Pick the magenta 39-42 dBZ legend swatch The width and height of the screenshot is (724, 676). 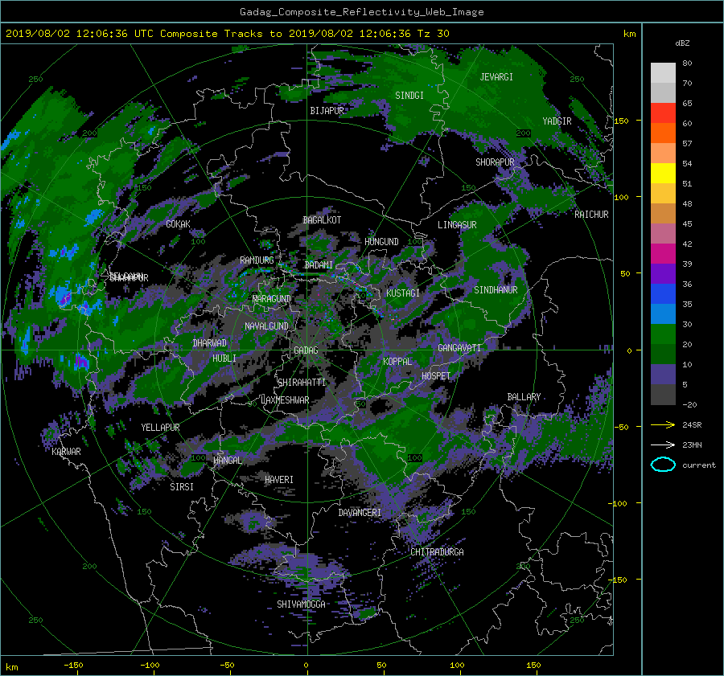[663, 254]
